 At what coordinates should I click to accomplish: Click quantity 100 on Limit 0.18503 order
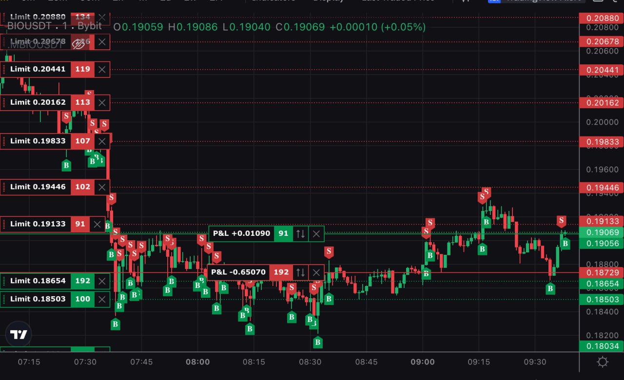click(82, 299)
